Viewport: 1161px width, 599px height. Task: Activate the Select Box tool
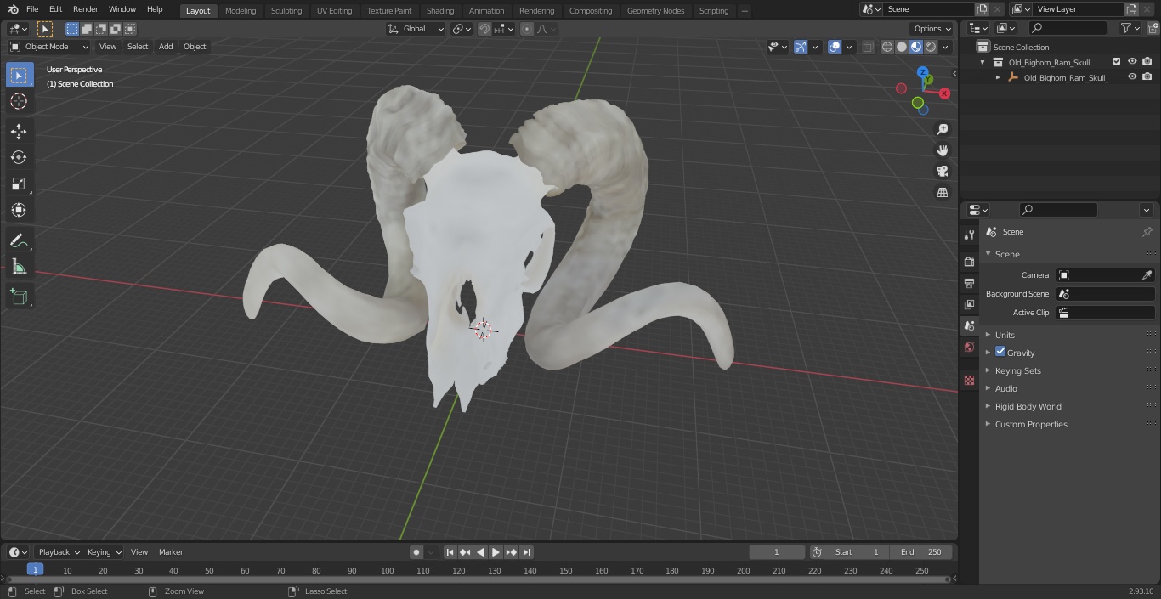pos(19,76)
